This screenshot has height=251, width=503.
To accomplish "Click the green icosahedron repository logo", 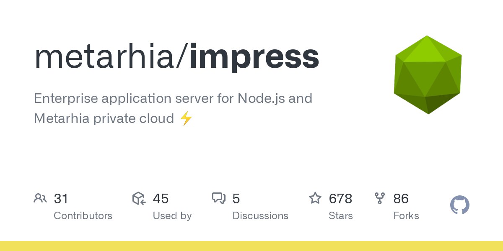I will [x=428, y=74].
